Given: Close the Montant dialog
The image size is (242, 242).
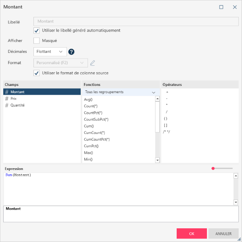Looking at the screenshot, I should [x=235, y=7].
